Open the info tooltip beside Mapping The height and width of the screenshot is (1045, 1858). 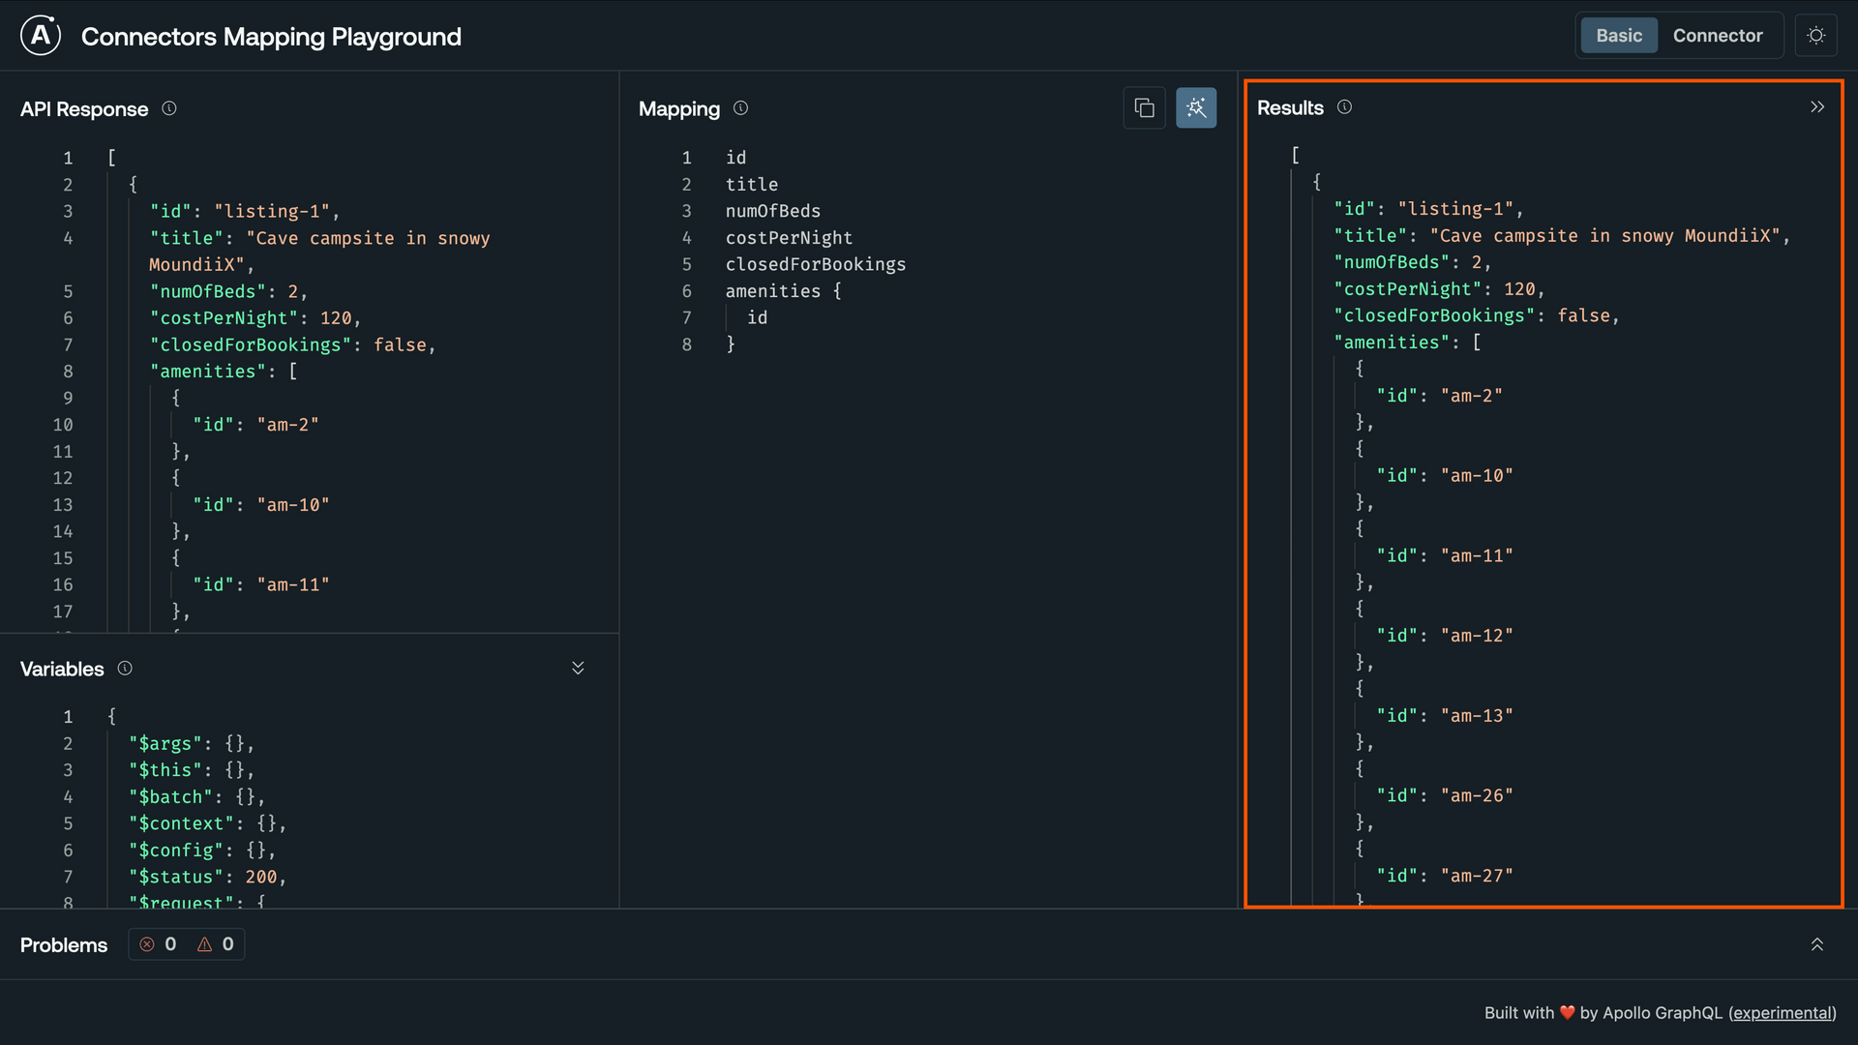point(740,108)
